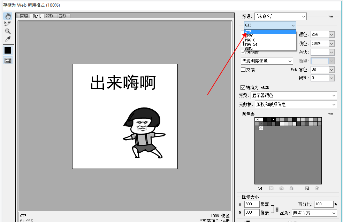Open the 元数据 版权和联系信息 dropdown
343x222 pixels.
point(296,104)
